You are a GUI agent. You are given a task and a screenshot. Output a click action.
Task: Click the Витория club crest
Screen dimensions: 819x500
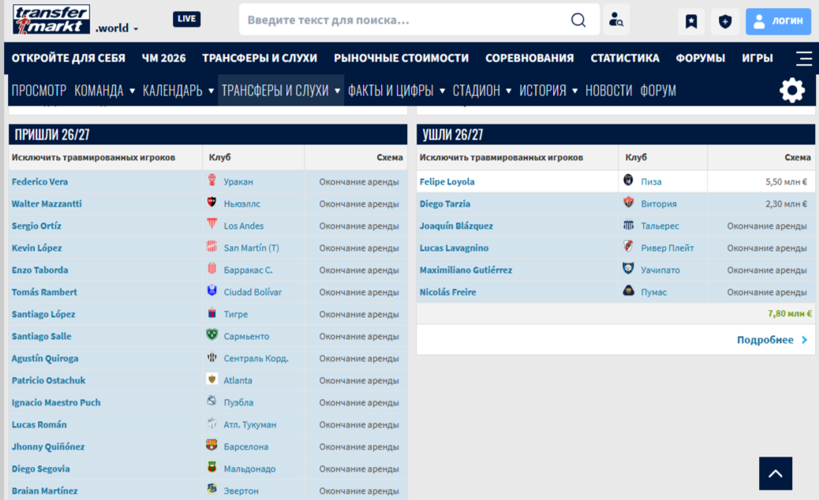628,203
